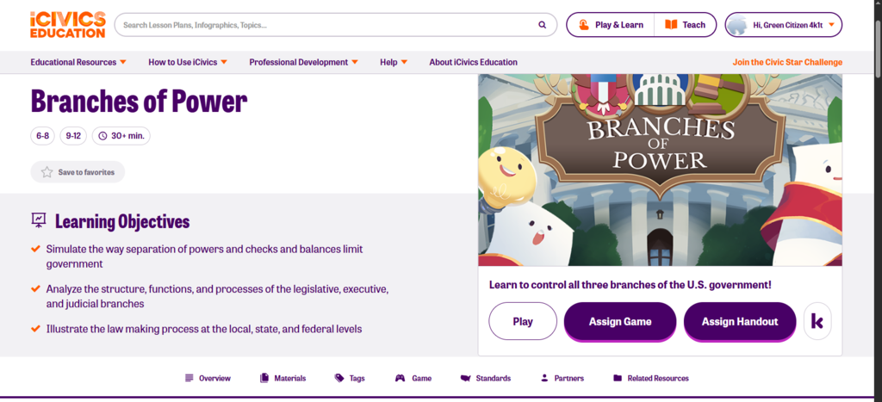Viewport: 882px width, 402px height.
Task: Click the Related Resources folder icon
Action: point(618,379)
